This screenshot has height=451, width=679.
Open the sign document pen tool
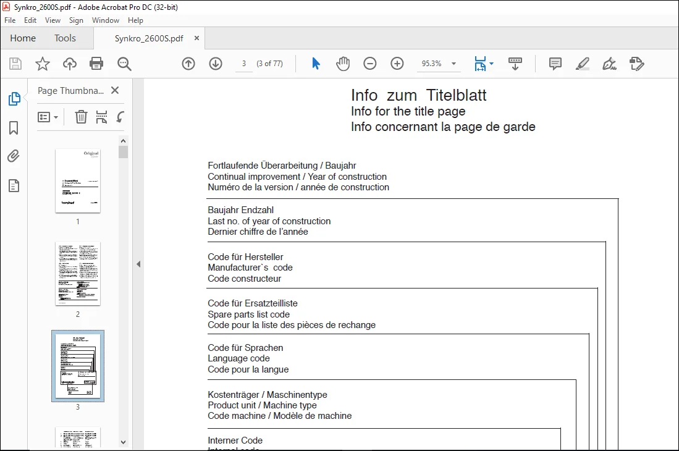pyautogui.click(x=610, y=64)
